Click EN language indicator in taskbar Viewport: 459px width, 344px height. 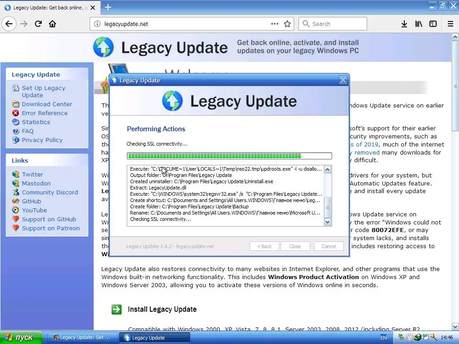coord(384,338)
